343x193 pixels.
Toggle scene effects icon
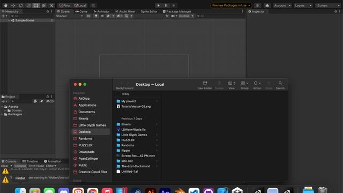coord(108,16)
